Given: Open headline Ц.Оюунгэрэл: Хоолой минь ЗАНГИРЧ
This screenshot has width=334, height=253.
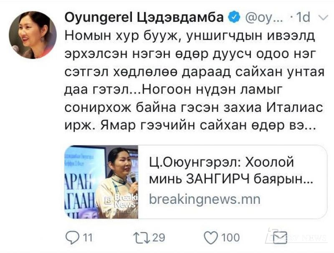Looking at the screenshot, I should [231, 171].
